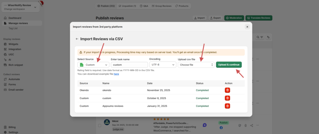
Task: Open the three-dot menu on Nikist's review
Action: [x=258, y=125]
